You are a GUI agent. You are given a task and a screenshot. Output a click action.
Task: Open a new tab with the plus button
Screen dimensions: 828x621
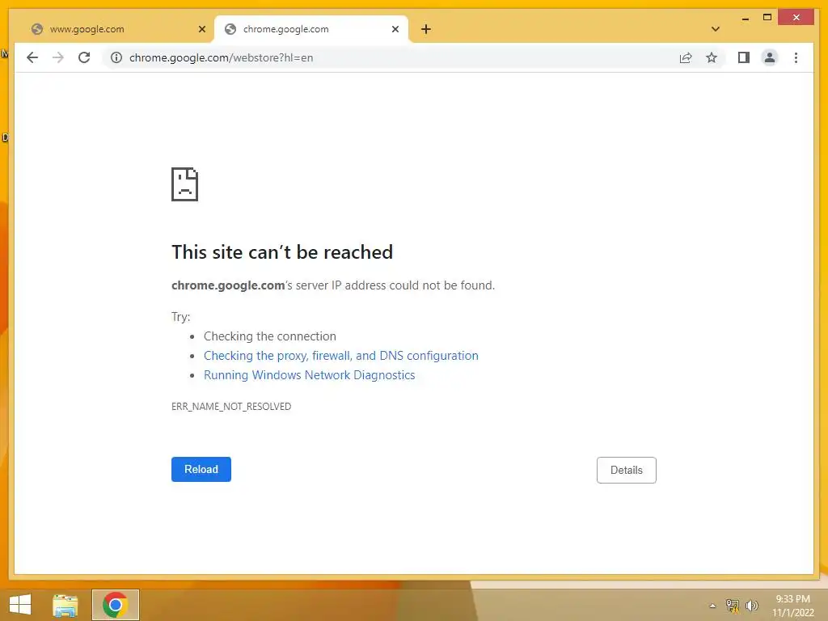pyautogui.click(x=426, y=29)
